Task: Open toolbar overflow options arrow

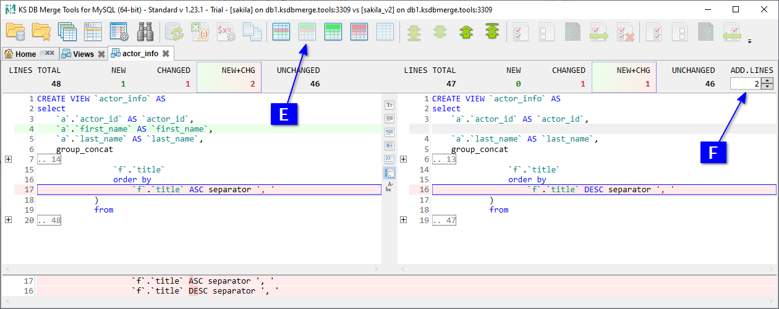Action: pos(750,41)
